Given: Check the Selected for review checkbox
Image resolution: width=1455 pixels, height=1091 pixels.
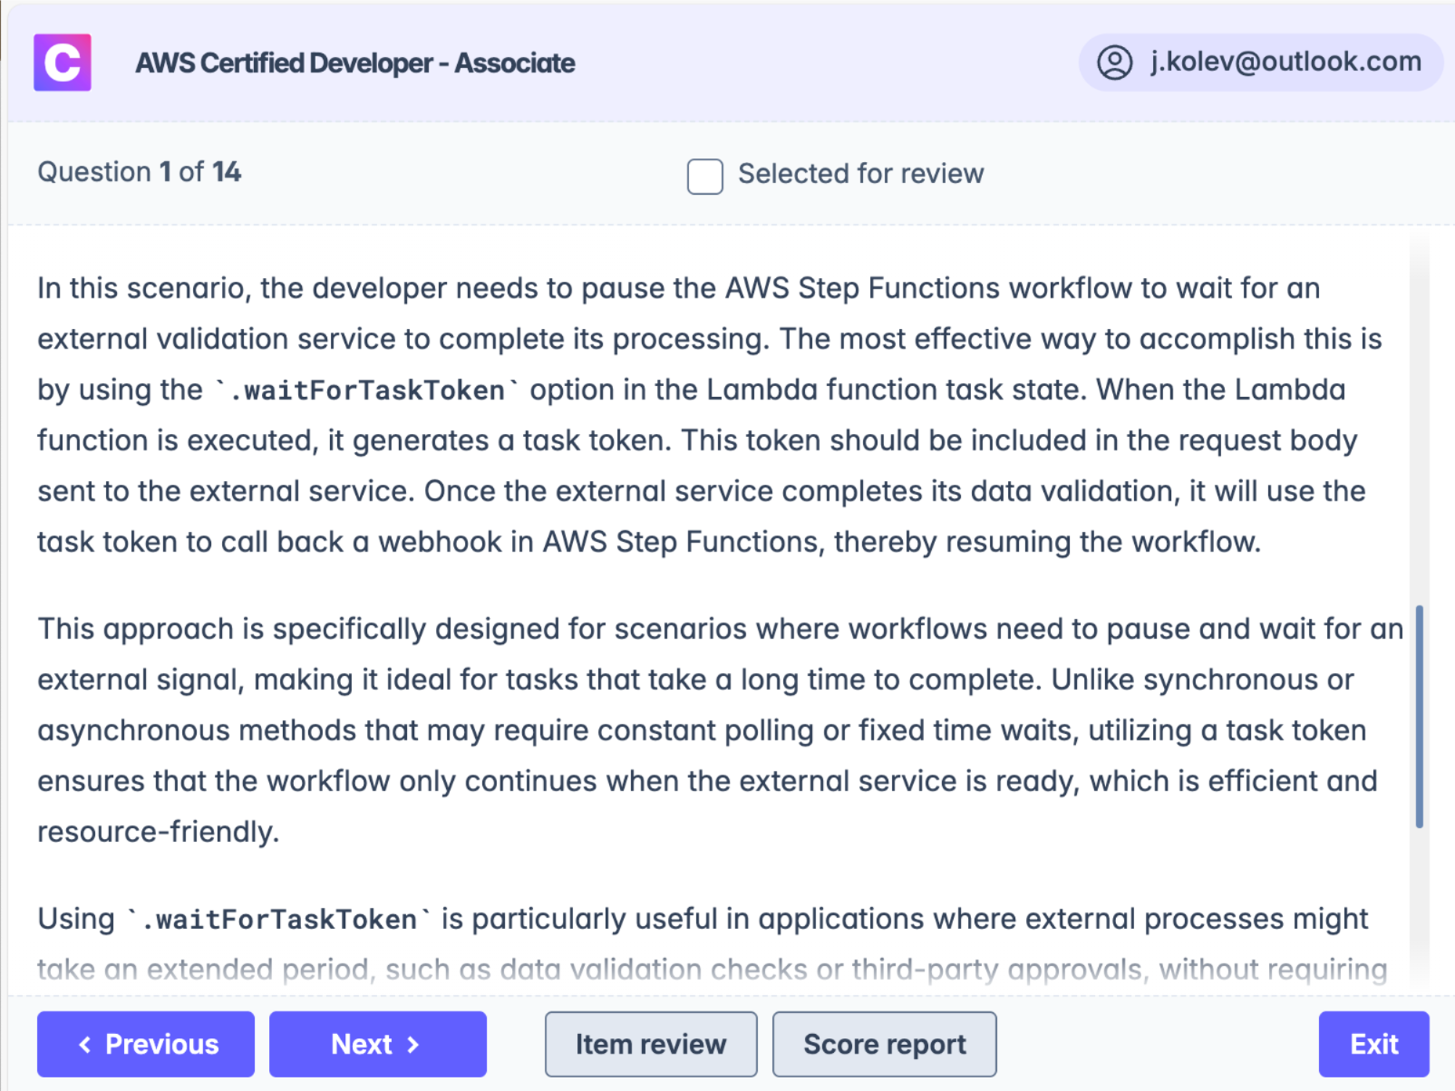Looking at the screenshot, I should tap(704, 176).
